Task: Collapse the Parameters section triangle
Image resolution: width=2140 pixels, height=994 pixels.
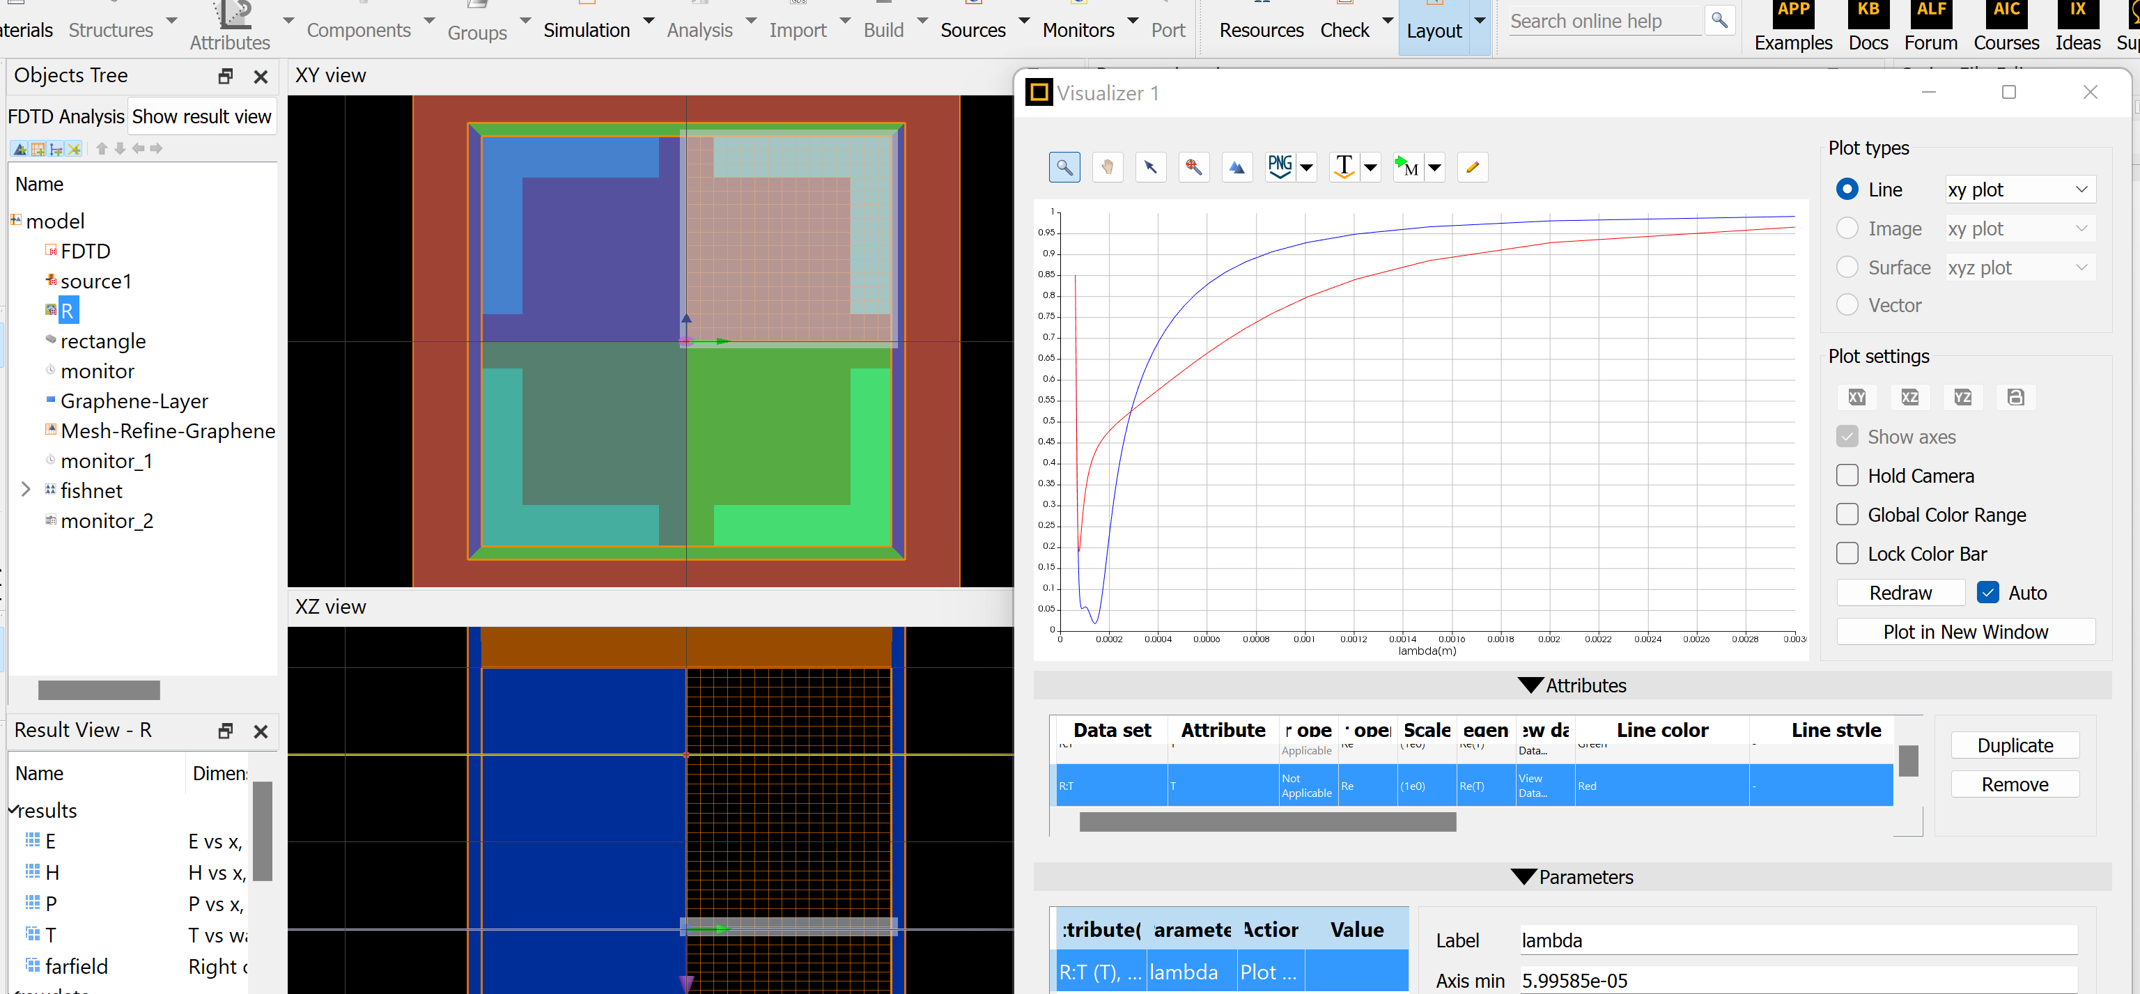Action: click(x=1523, y=877)
